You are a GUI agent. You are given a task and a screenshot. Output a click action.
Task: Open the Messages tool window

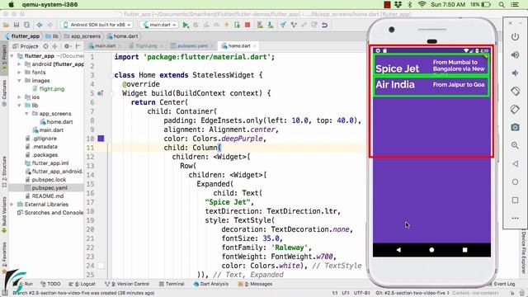(255, 284)
